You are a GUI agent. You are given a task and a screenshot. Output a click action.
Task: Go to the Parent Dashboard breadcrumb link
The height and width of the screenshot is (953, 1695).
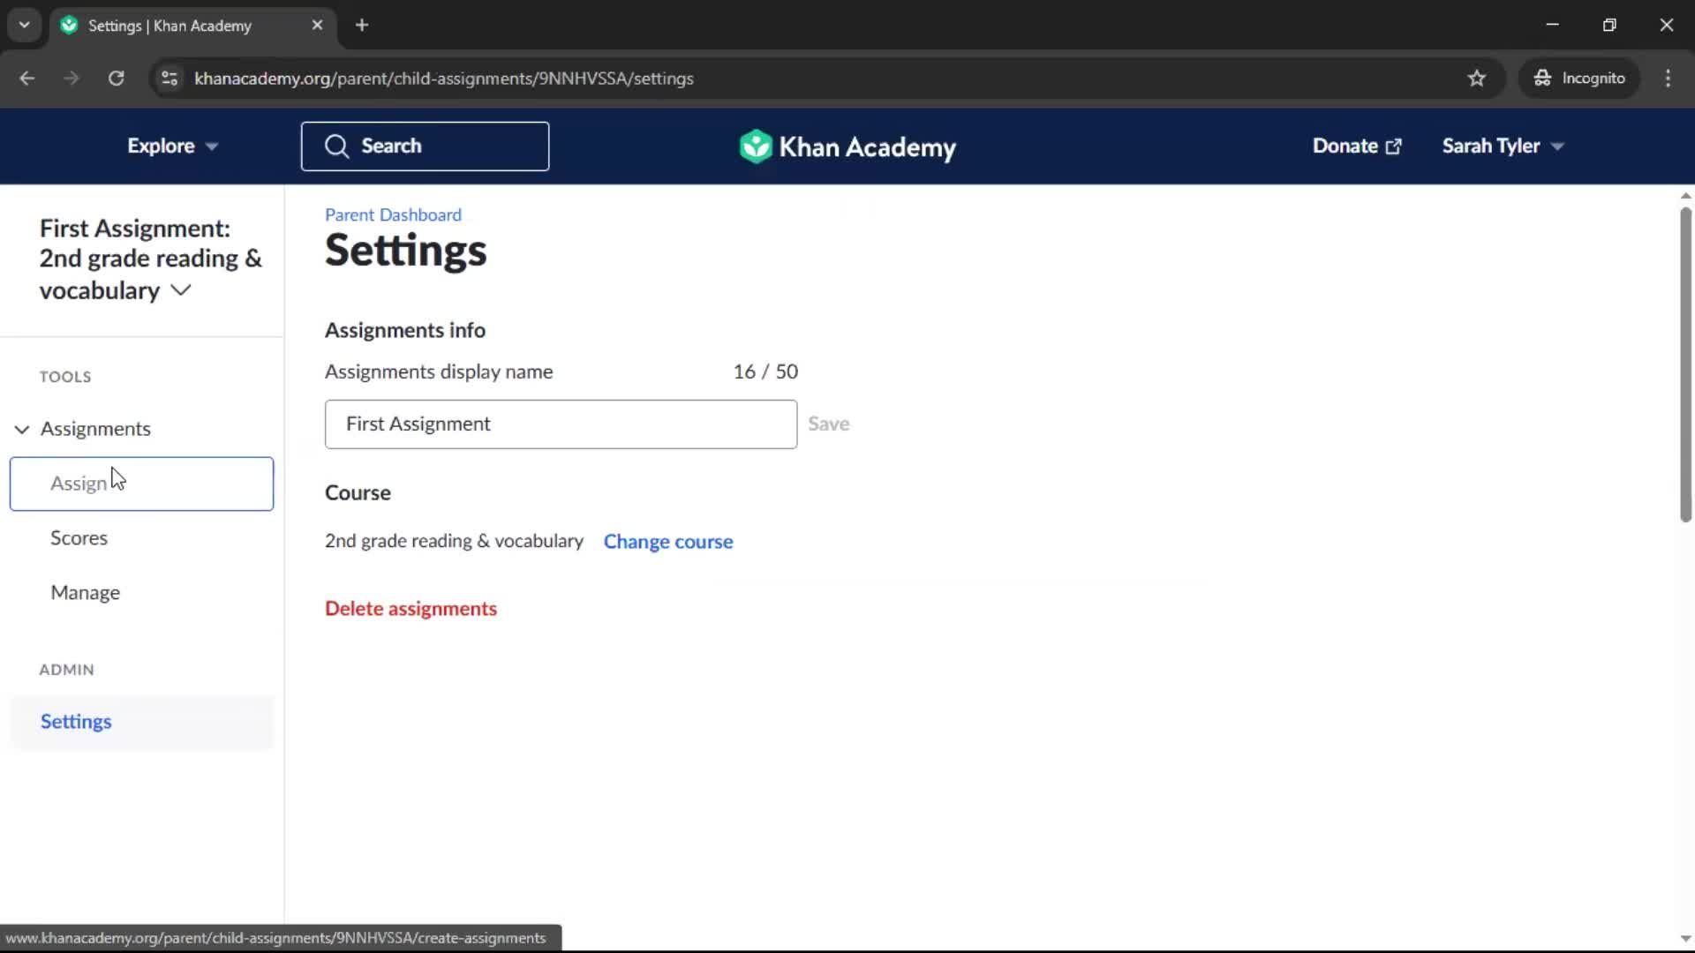(x=393, y=214)
